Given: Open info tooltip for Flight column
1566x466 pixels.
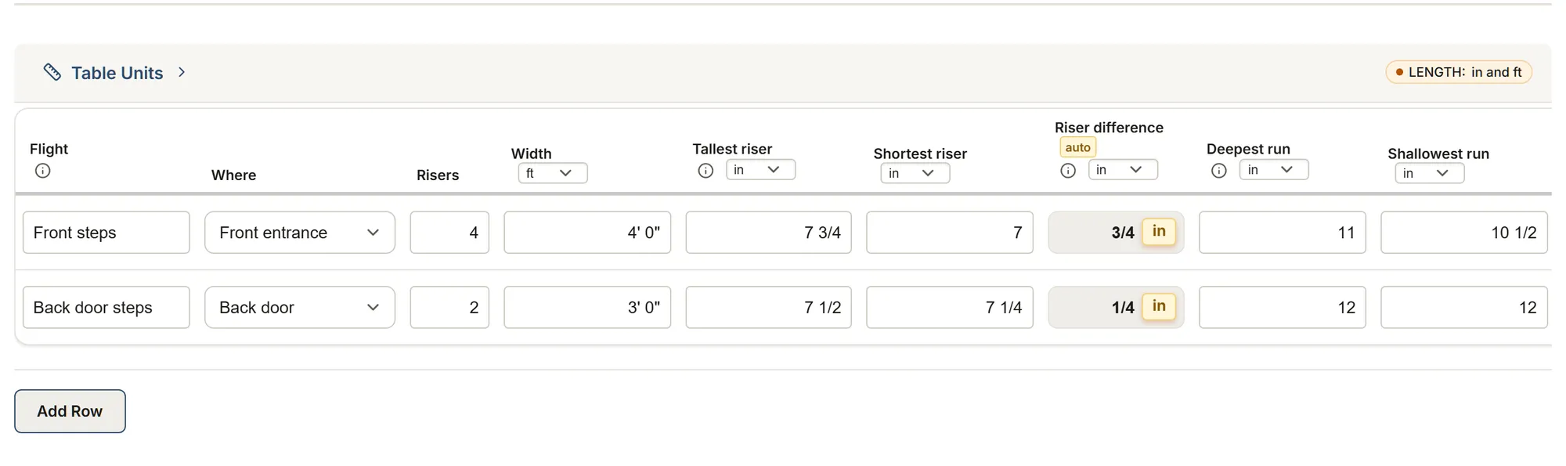Looking at the screenshot, I should point(43,171).
